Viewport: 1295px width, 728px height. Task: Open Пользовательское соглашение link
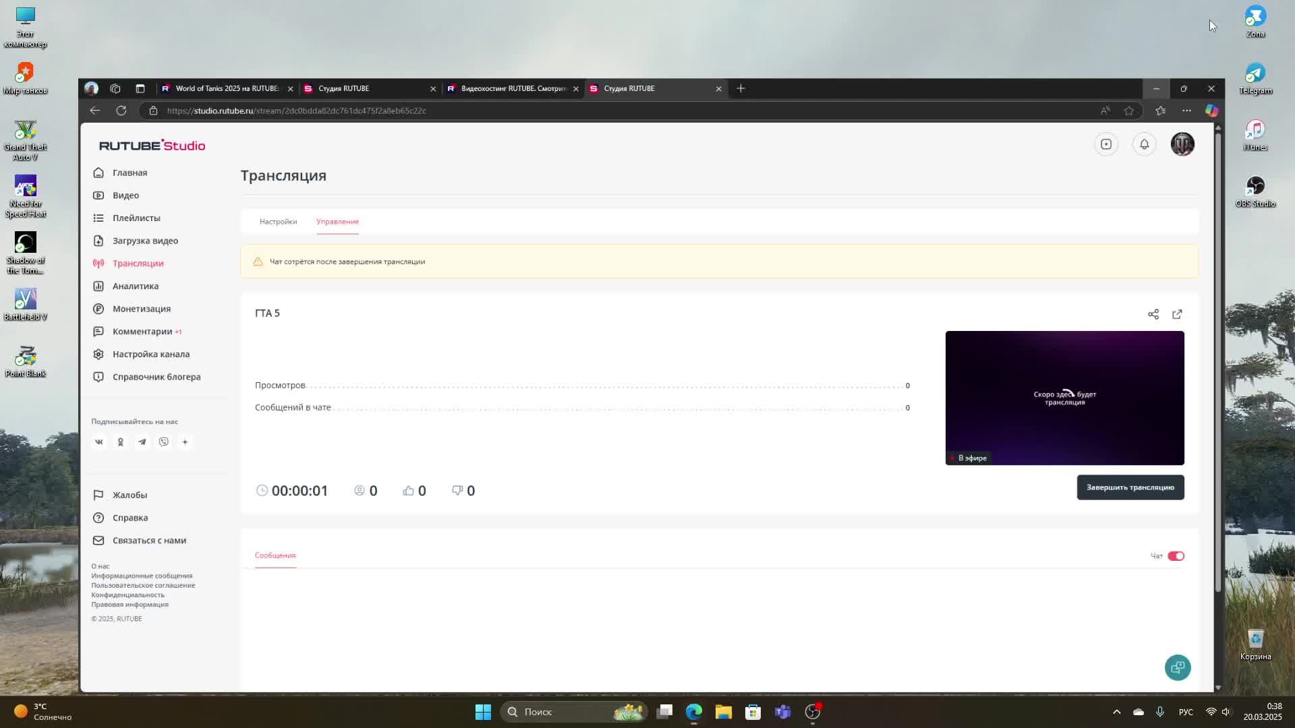pyautogui.click(x=143, y=585)
